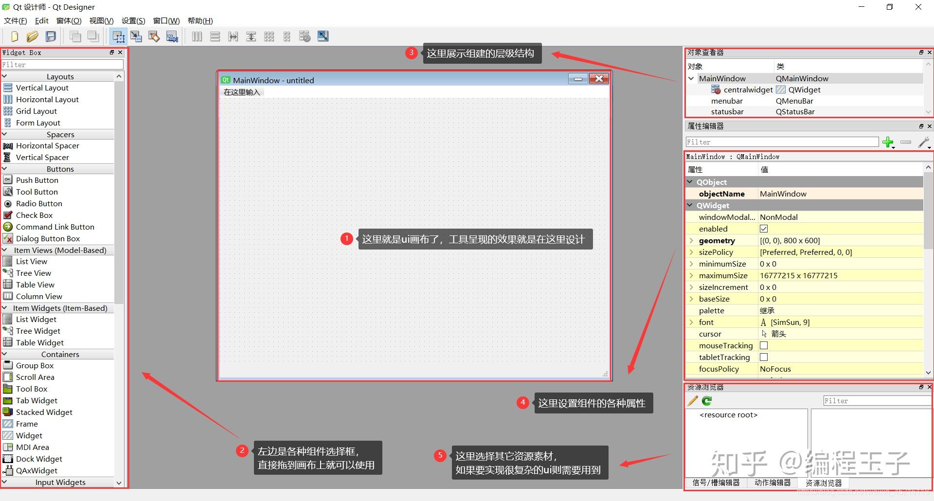
Task: Uncheck the enabled property checkbox
Action: (x=764, y=228)
